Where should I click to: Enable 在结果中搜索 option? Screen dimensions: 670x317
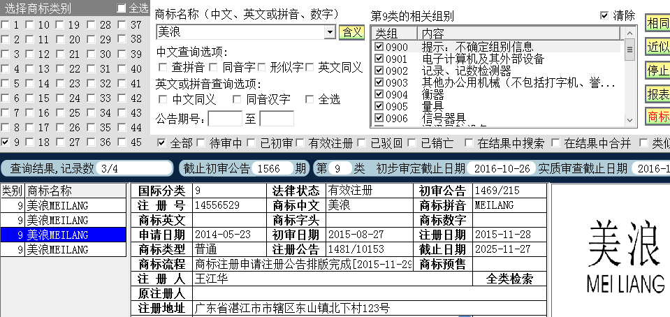tap(469, 142)
